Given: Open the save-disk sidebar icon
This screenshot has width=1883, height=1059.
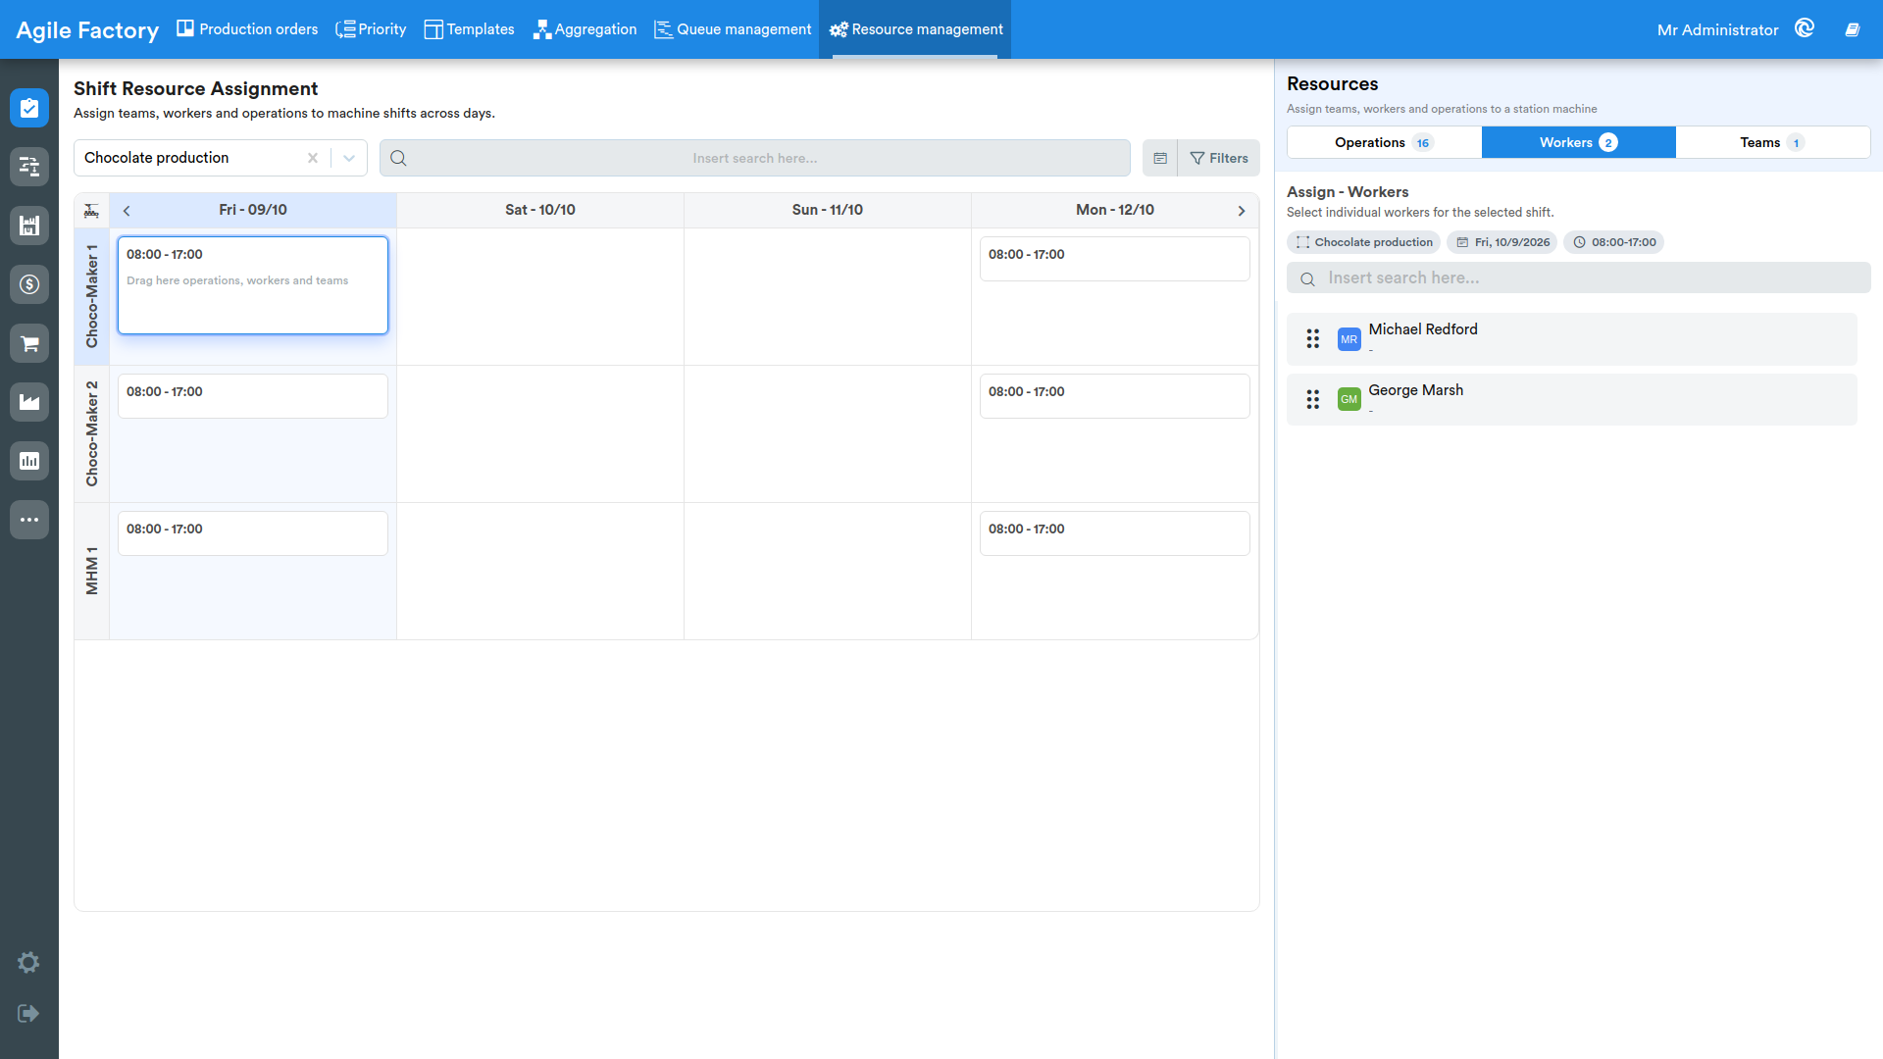Looking at the screenshot, I should 29,226.
